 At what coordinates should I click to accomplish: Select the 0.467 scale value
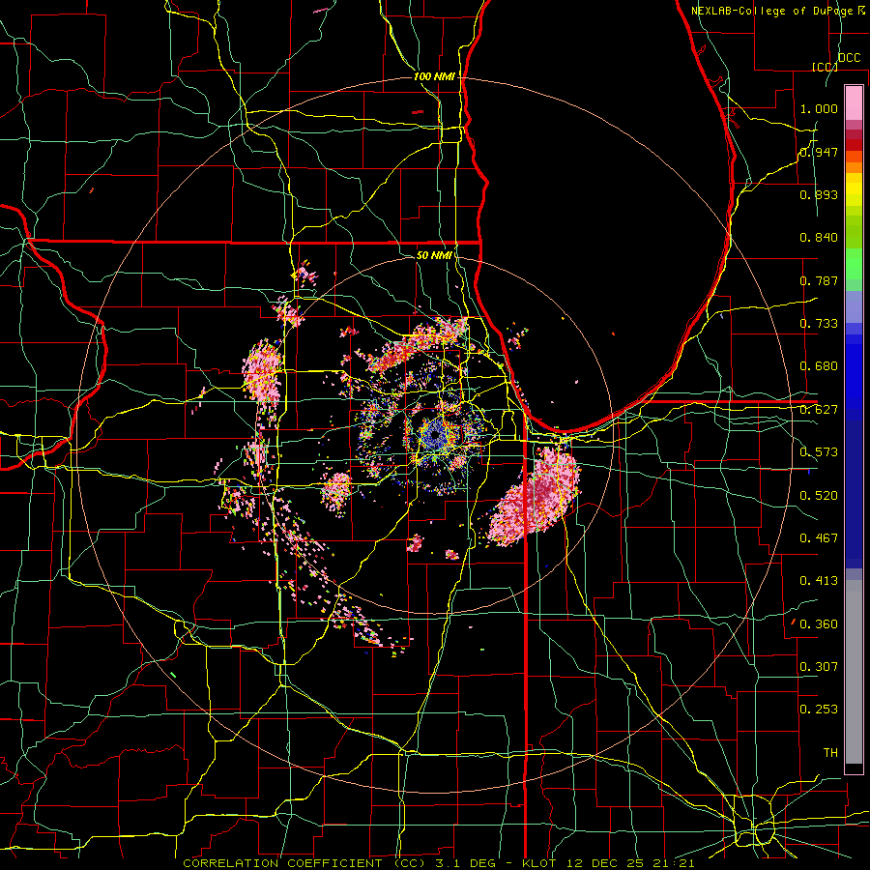[x=819, y=538]
